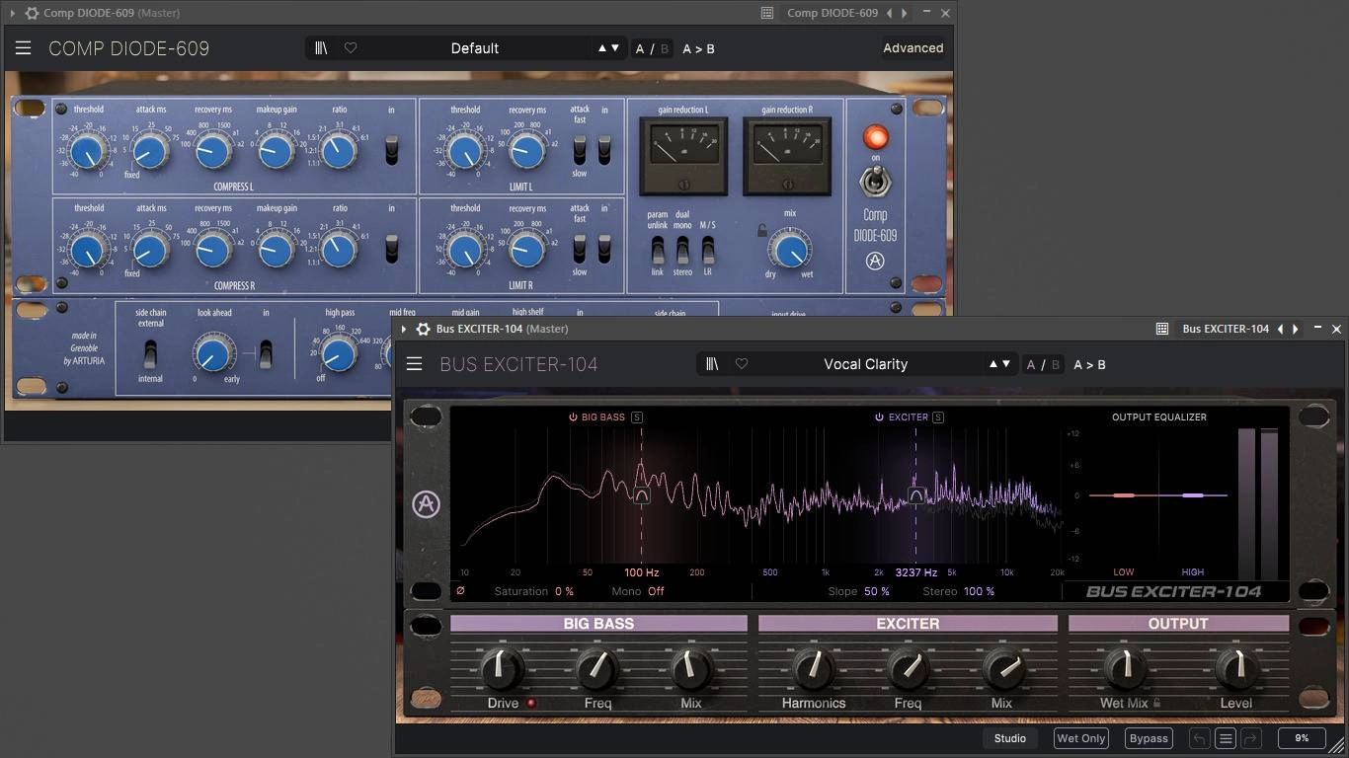The width and height of the screenshot is (1349, 758).
Task: Toggle the COMPRESS L in switch
Action: point(392,150)
